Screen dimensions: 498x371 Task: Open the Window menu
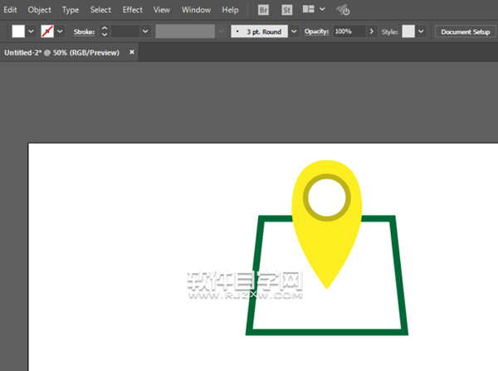pos(196,10)
